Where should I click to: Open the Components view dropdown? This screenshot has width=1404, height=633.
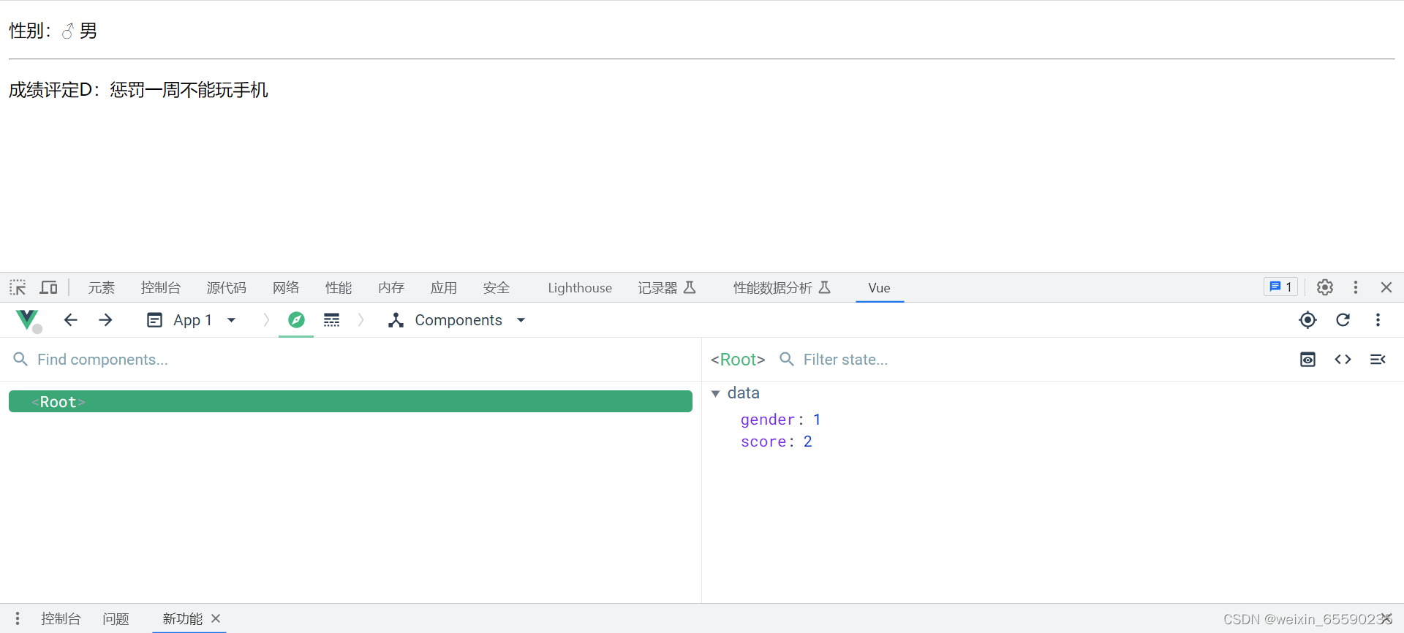[458, 320]
